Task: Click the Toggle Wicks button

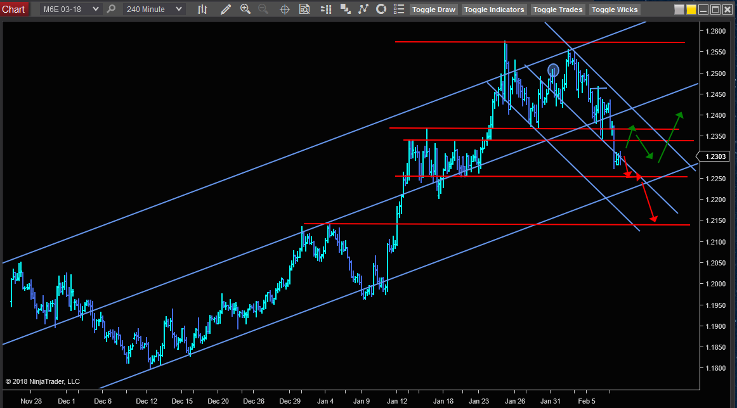Action: coord(615,10)
